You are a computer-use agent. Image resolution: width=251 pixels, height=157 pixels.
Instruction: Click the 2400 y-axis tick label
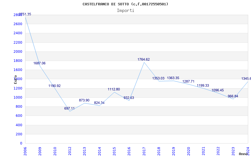coord(18,33)
